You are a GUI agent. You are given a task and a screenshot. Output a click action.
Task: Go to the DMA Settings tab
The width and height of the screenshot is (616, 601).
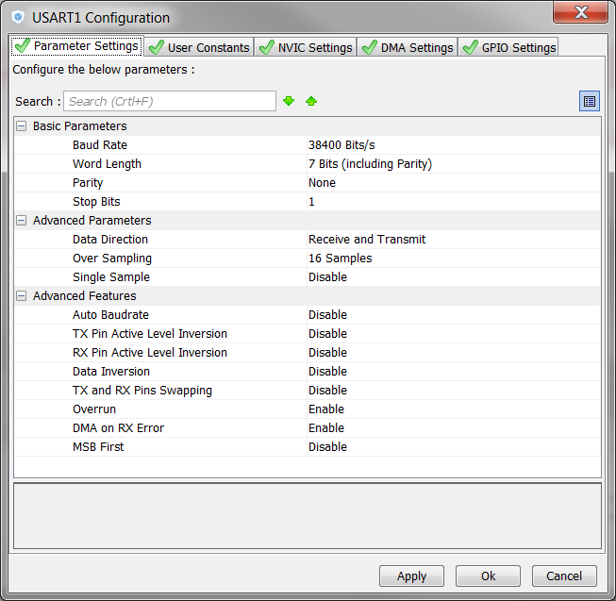[x=408, y=47]
